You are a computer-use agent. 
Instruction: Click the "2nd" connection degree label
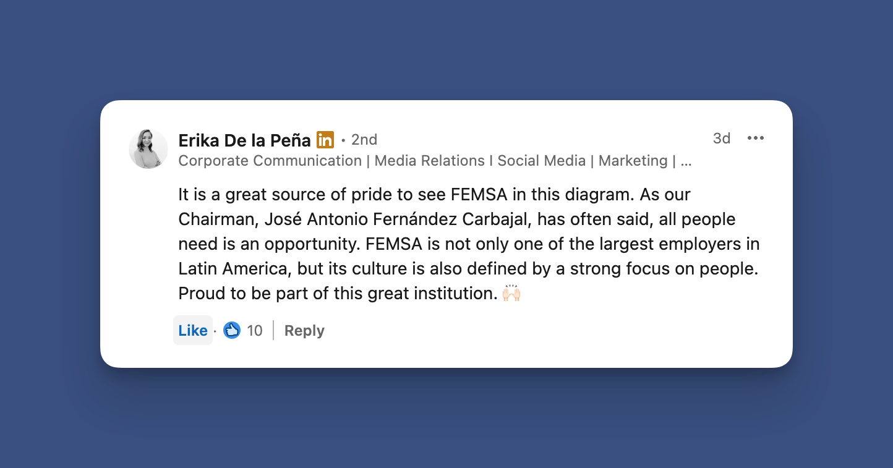tap(364, 140)
